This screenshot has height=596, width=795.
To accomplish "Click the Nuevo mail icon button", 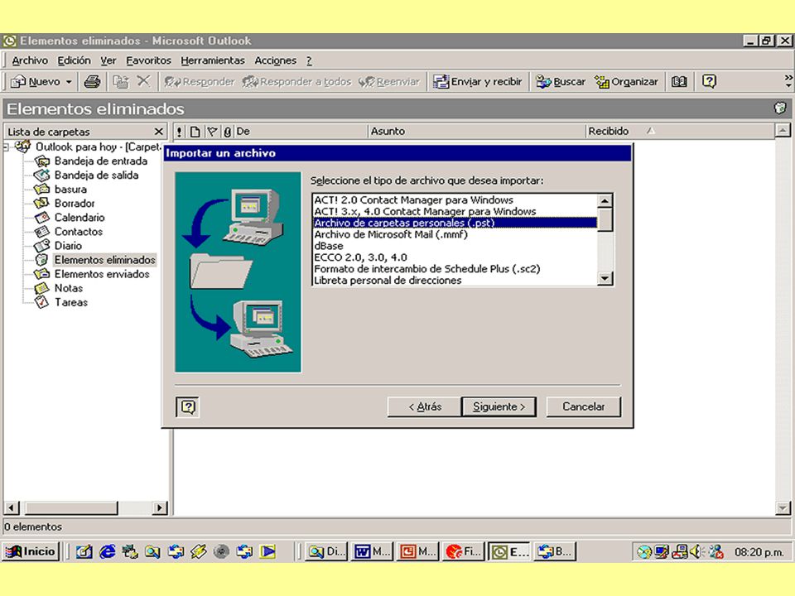I will tap(36, 82).
